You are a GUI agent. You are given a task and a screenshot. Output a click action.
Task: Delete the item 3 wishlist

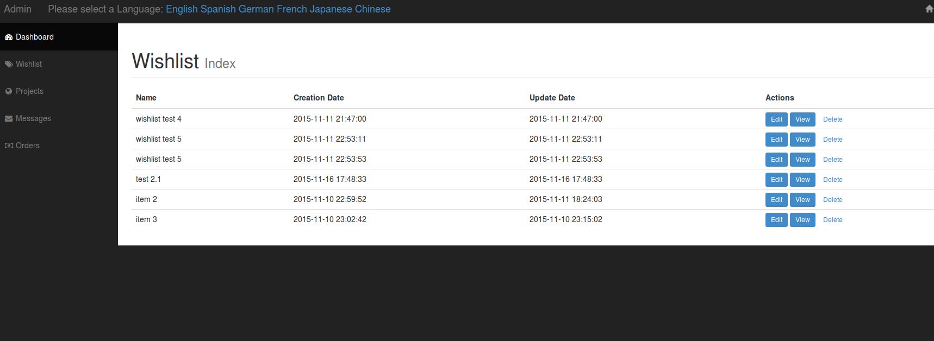coord(832,220)
